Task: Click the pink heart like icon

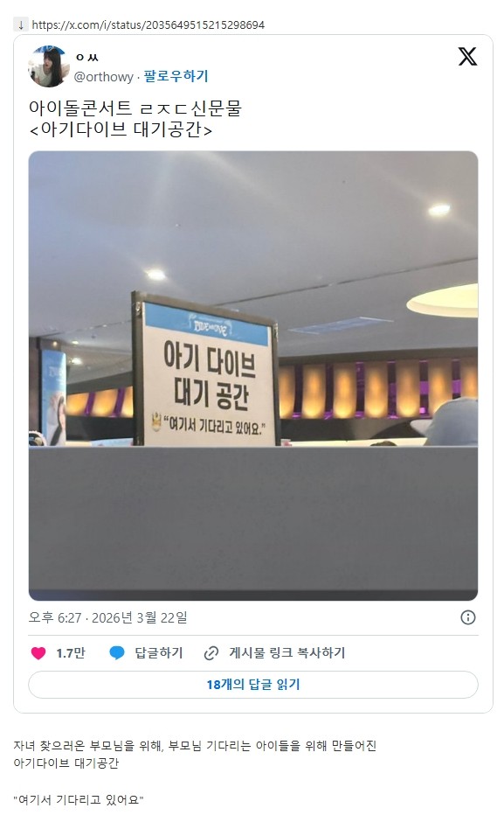Action: pos(38,653)
